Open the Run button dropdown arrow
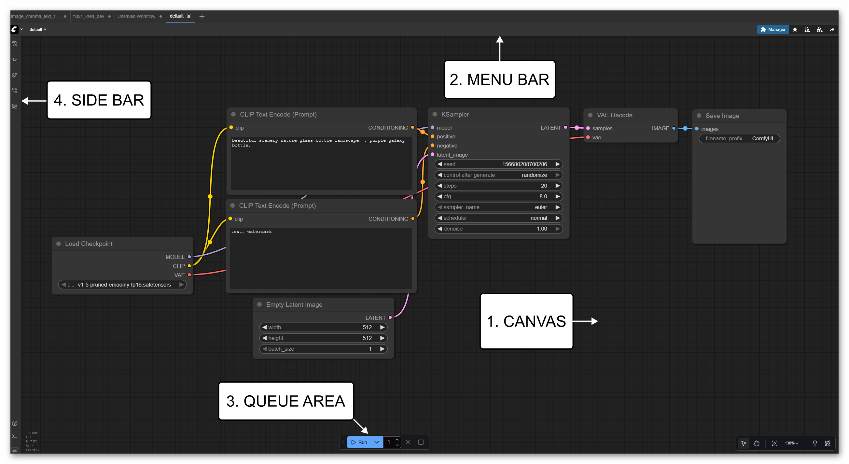Image resolution: width=849 pixels, height=464 pixels. (x=376, y=442)
